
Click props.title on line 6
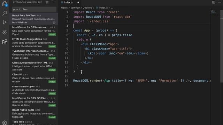pyautogui.click(x=122, y=35)
